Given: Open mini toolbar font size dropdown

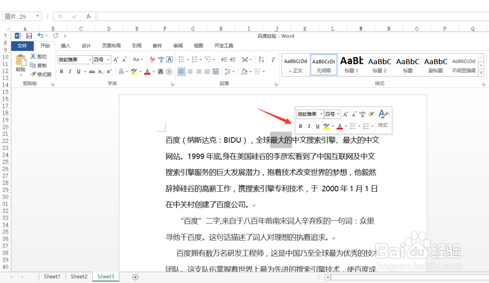Looking at the screenshot, I should pyautogui.click(x=338, y=114).
